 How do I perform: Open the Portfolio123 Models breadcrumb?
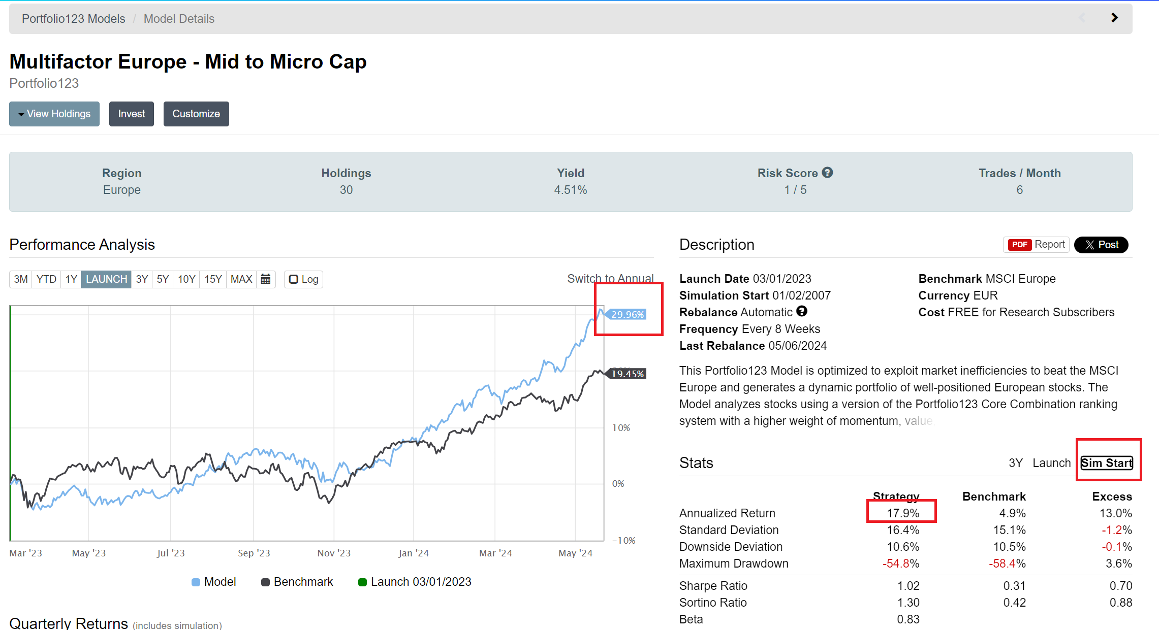[x=73, y=19]
